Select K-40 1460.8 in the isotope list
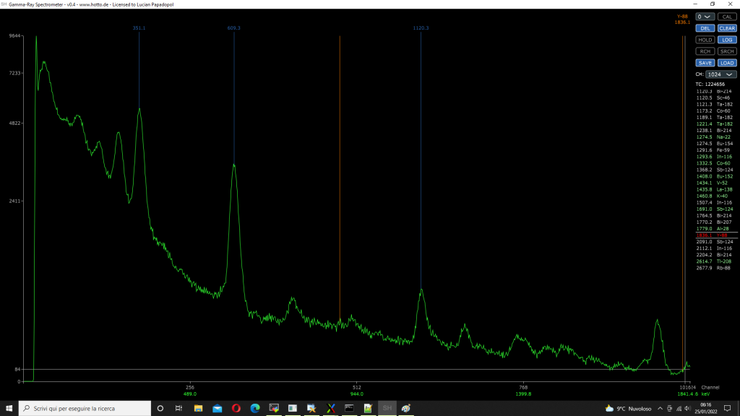740x416 pixels. pyautogui.click(x=714, y=196)
